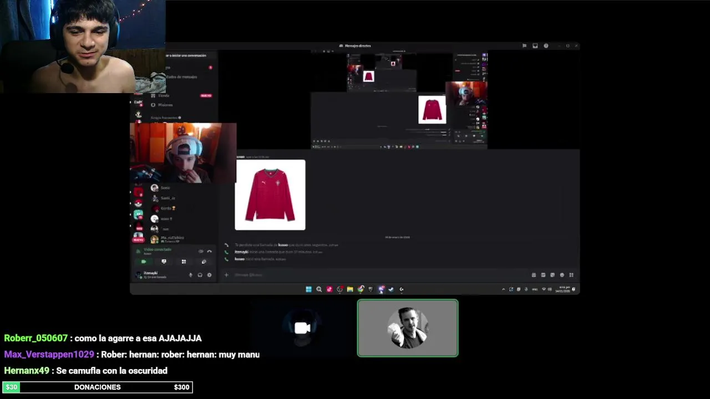Click the missed call from kusao message
This screenshot has height=399, width=710.
click(286, 245)
